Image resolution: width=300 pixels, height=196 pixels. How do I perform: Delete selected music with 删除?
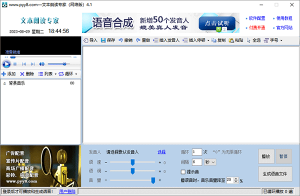27,74
